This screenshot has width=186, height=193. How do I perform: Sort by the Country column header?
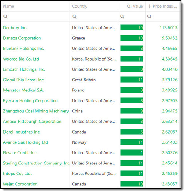pos(80,6)
